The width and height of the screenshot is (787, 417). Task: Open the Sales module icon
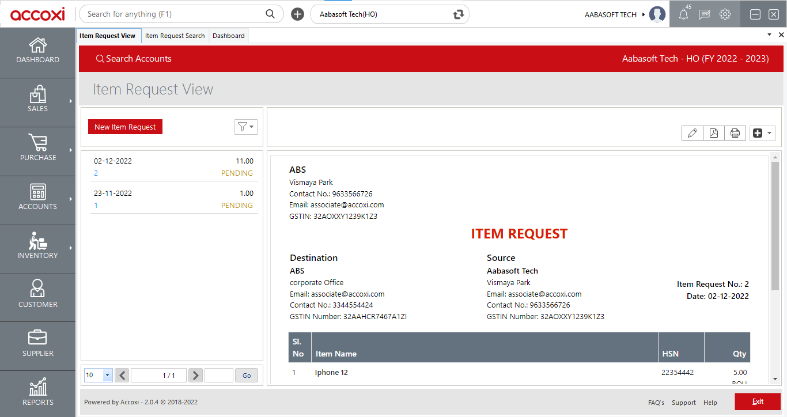(37, 94)
